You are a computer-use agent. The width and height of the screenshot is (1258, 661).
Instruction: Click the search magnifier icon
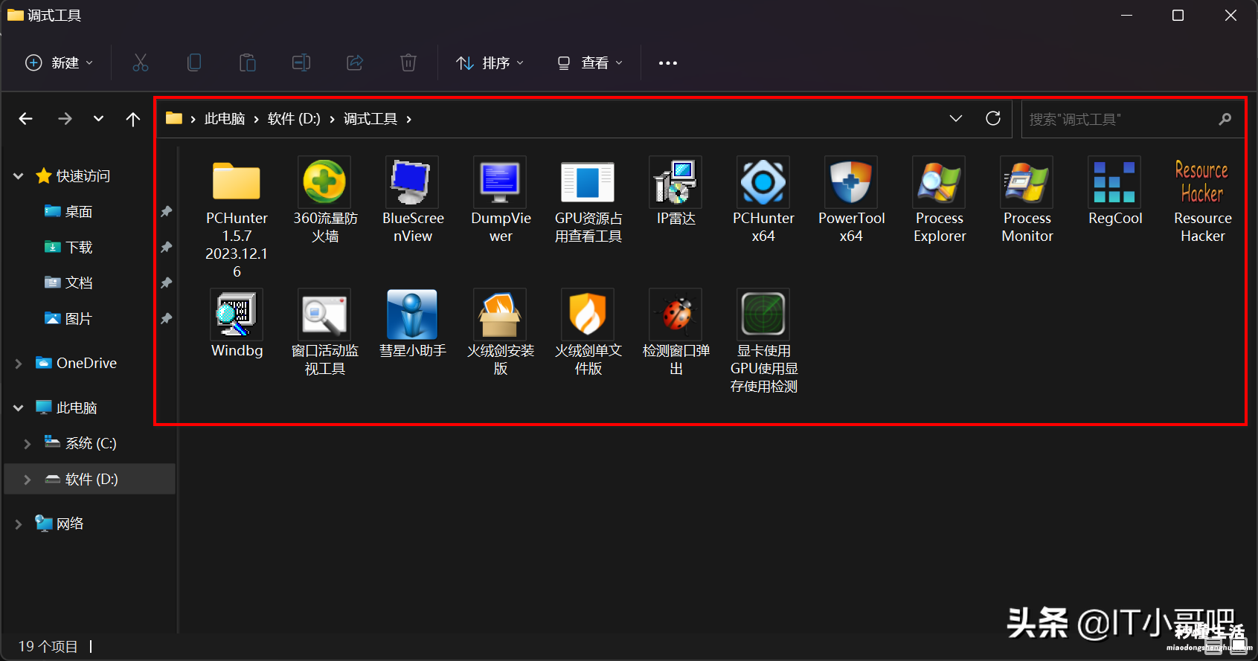(x=1225, y=119)
